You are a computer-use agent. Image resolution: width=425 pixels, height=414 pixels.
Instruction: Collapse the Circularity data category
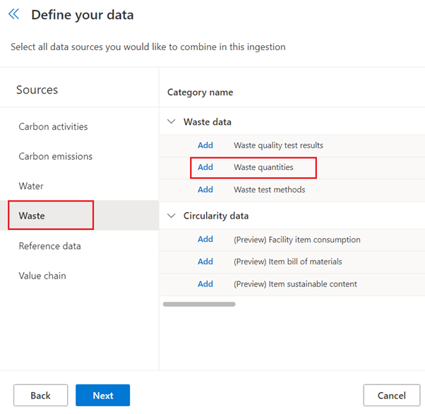172,216
